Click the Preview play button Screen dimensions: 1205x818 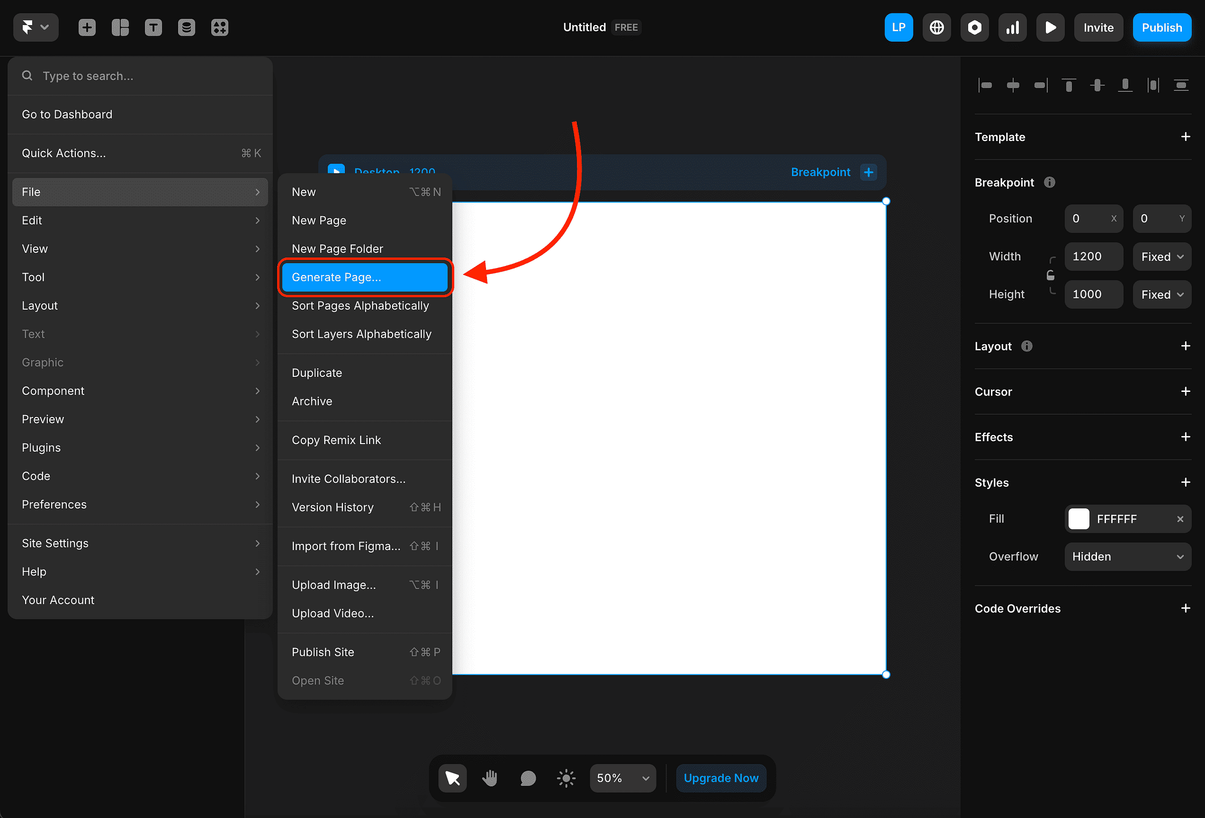pyautogui.click(x=1050, y=28)
